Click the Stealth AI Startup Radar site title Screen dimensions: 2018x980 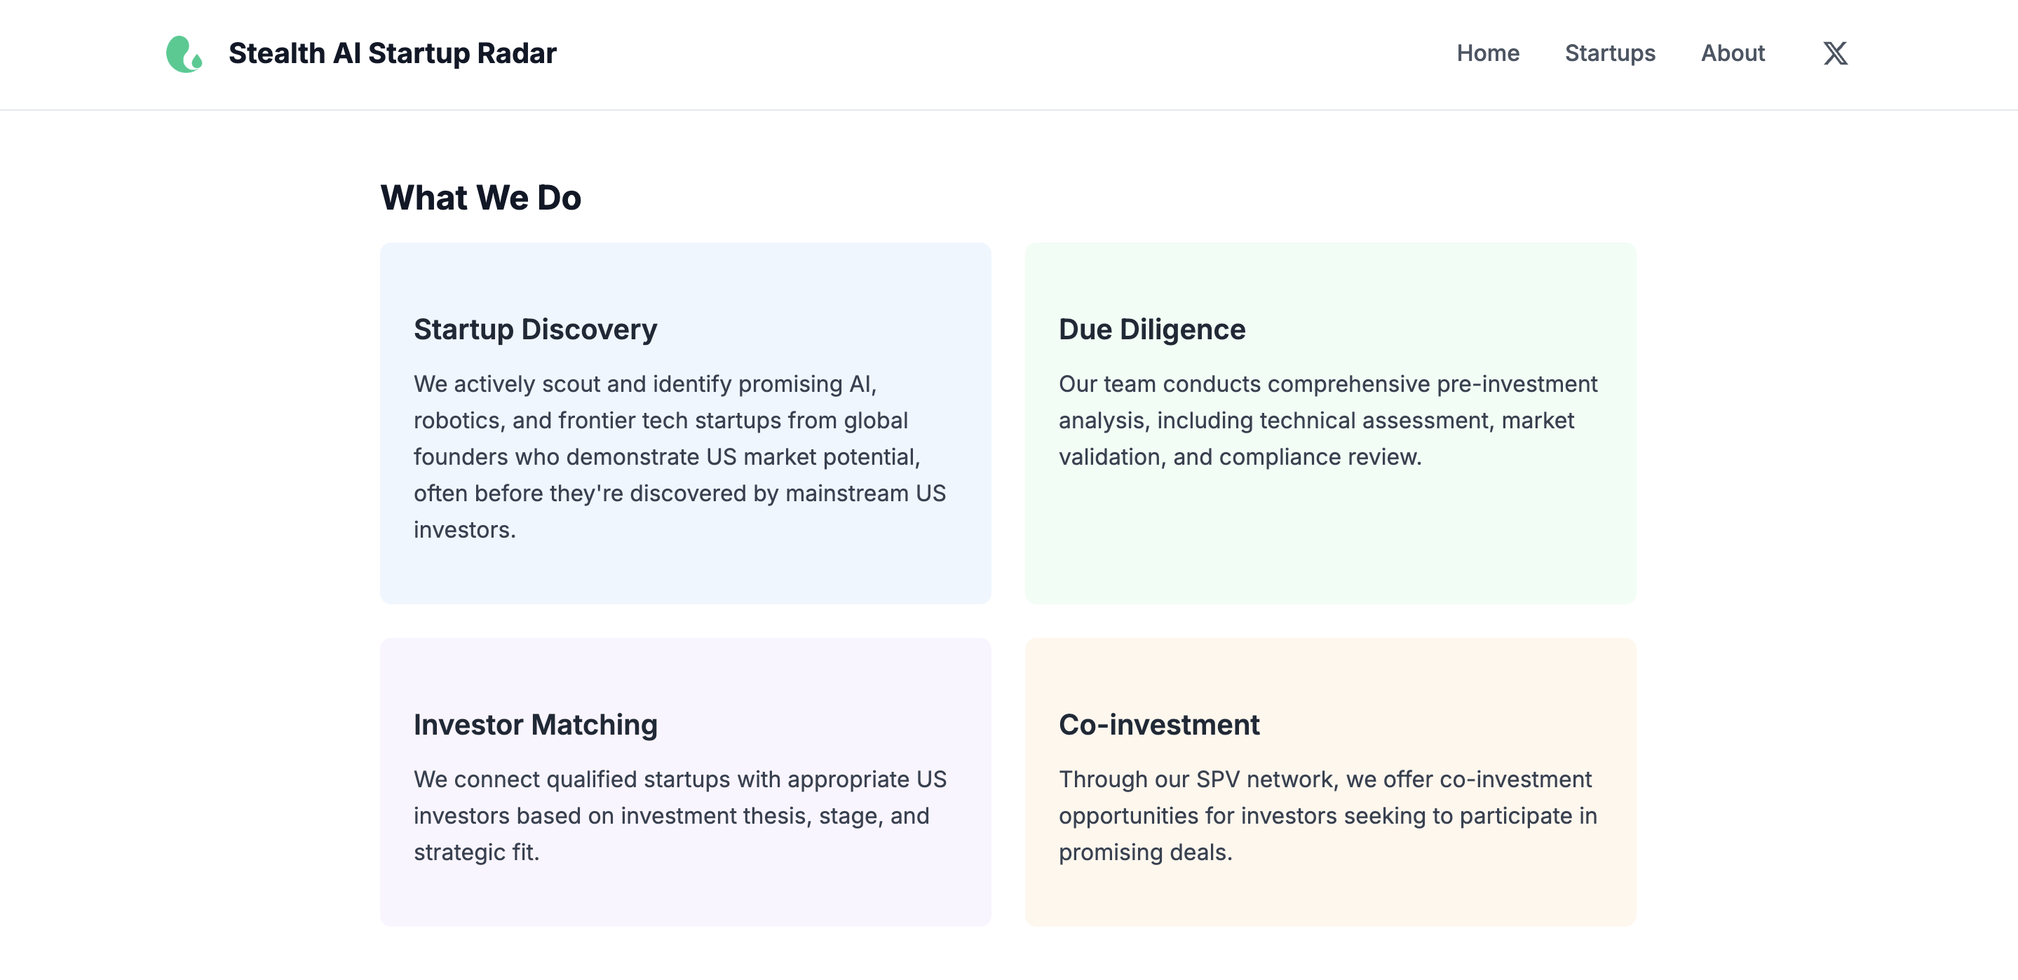pos(393,53)
